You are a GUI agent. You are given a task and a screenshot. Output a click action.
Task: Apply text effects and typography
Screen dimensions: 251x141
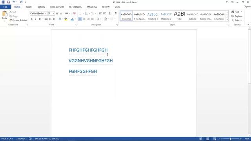(60, 19)
